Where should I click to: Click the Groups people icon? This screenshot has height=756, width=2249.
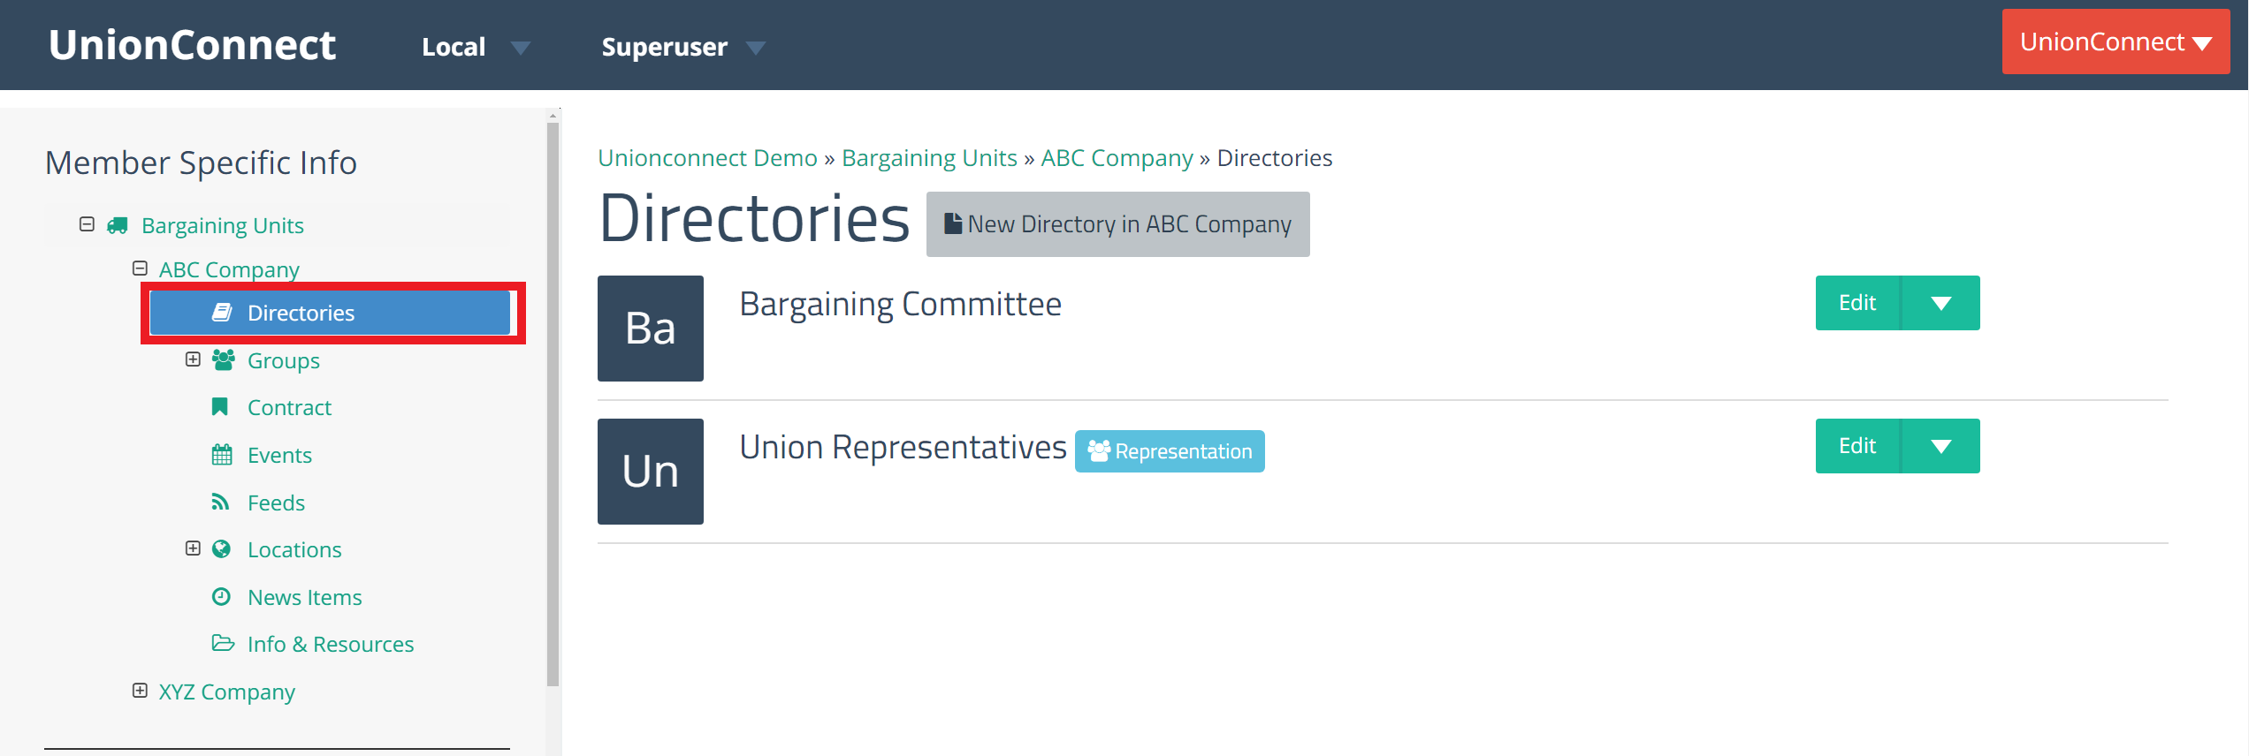(223, 359)
